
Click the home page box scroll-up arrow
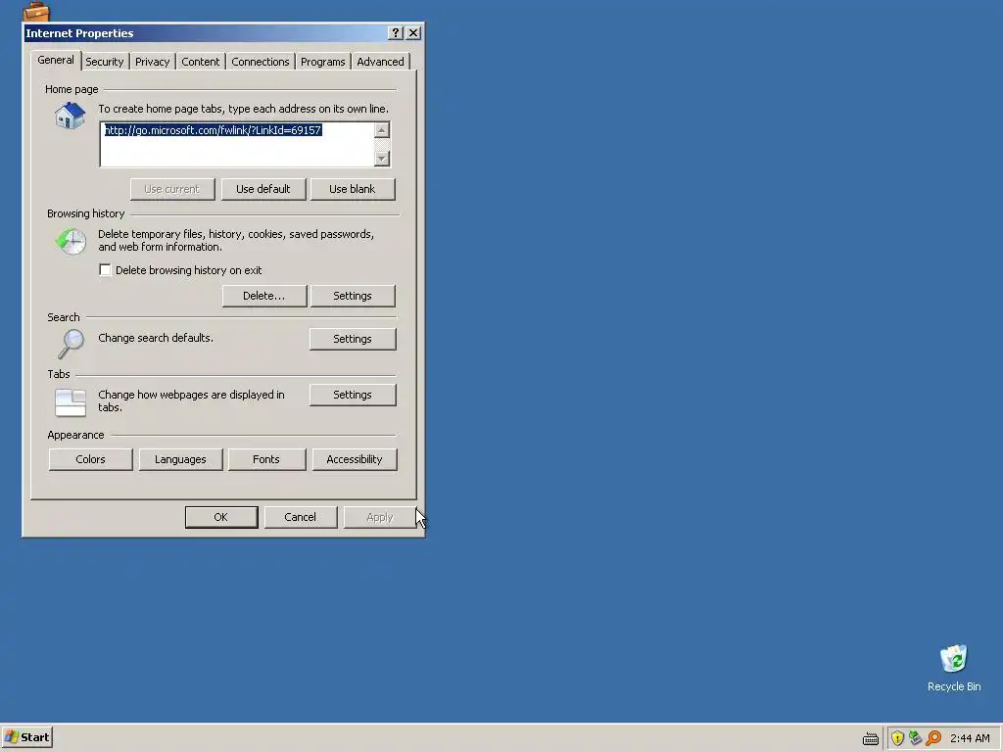[x=382, y=130]
